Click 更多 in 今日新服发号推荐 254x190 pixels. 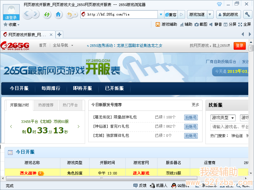point(195,105)
